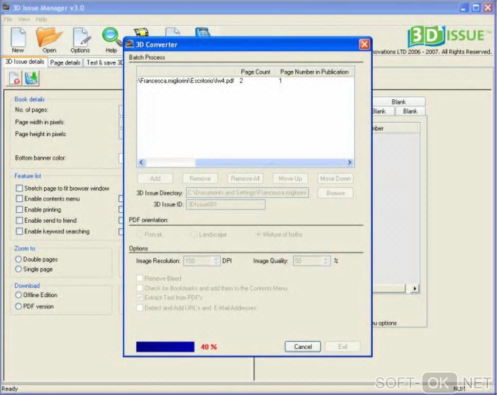Screen dimensions: 497x395
Task: Toggle Detect and Add URL's checkbox
Action: click(139, 307)
